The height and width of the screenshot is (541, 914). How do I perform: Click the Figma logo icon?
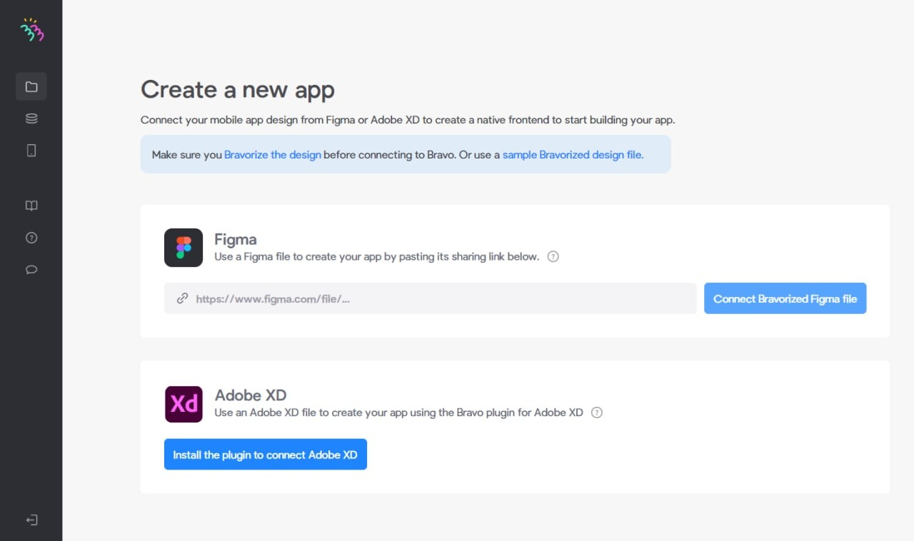click(x=184, y=248)
